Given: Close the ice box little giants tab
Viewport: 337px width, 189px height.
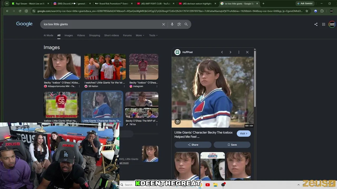Looking at the screenshot, I should (x=257, y=3).
